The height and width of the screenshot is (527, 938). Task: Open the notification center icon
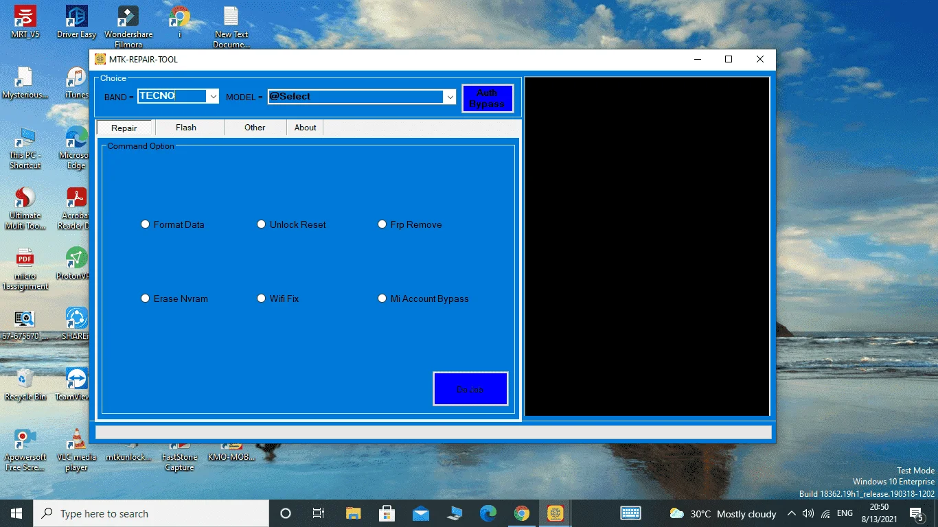point(916,513)
